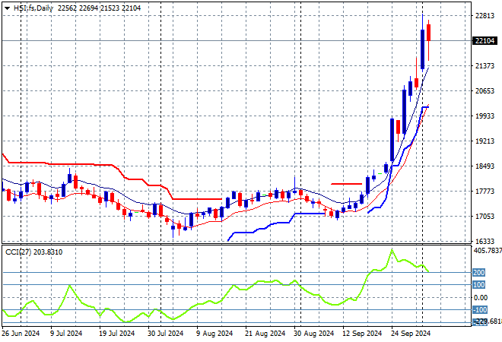Click the green CCI line peak

[392, 250]
